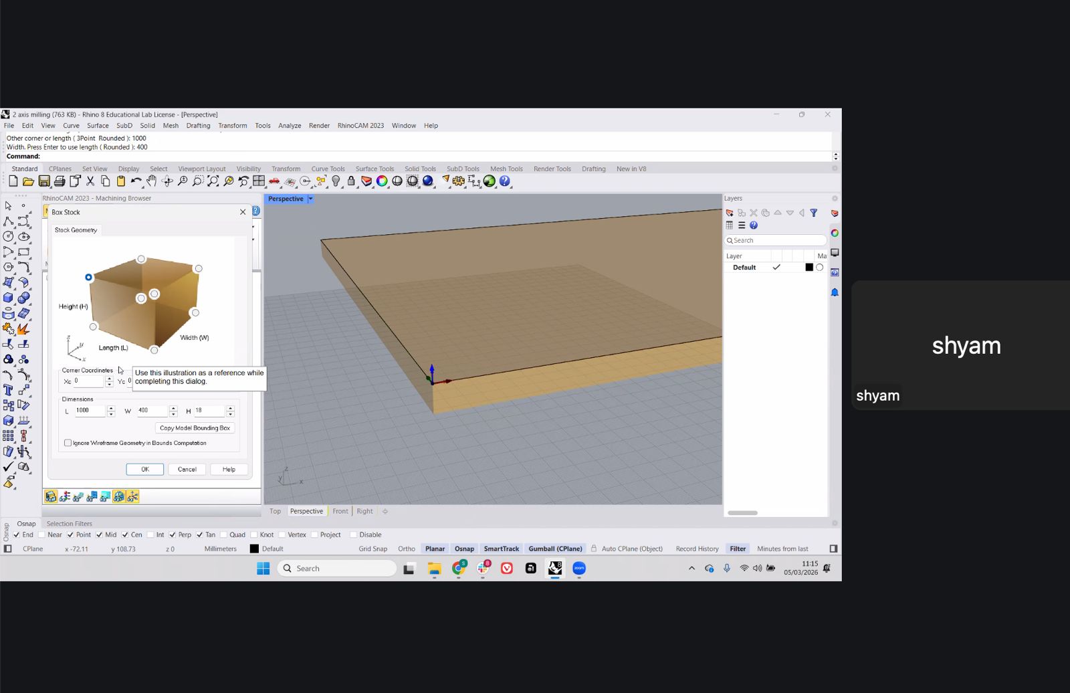Select the top-left corner radio button on box illustration
Viewport: 1070px width, 693px height.
88,277
